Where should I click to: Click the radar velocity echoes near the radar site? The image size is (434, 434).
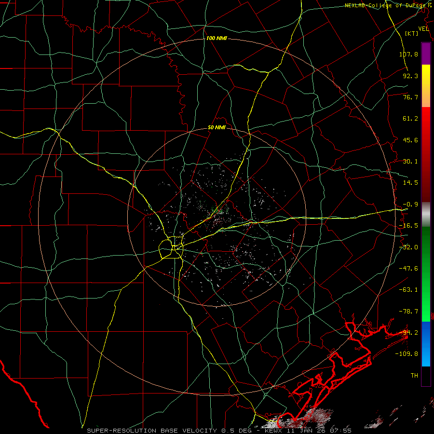[218, 215]
